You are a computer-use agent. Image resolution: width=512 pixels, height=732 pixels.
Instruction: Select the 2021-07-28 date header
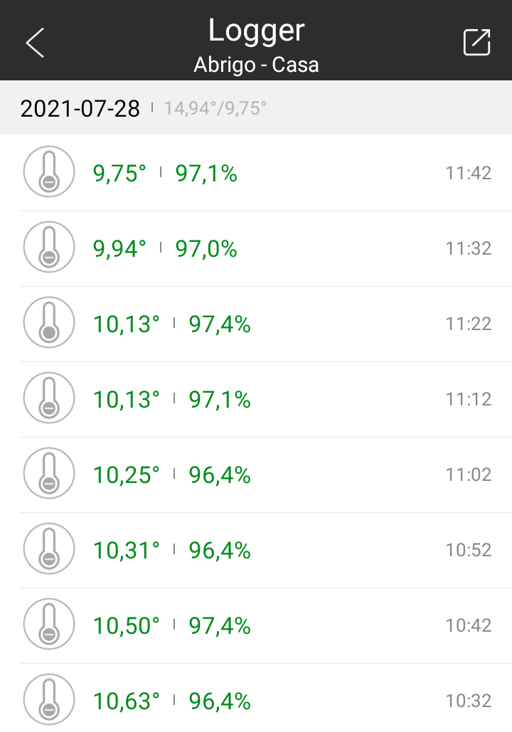tap(80, 109)
